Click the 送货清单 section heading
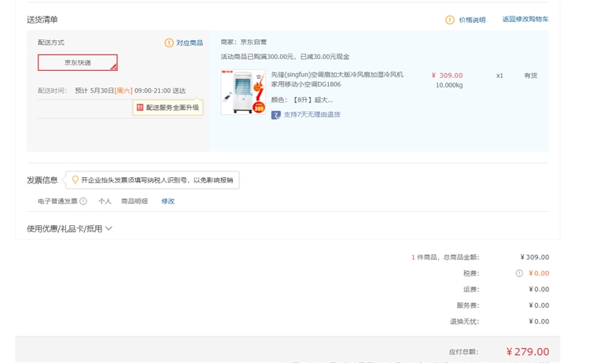The width and height of the screenshot is (590, 363). click(42, 20)
